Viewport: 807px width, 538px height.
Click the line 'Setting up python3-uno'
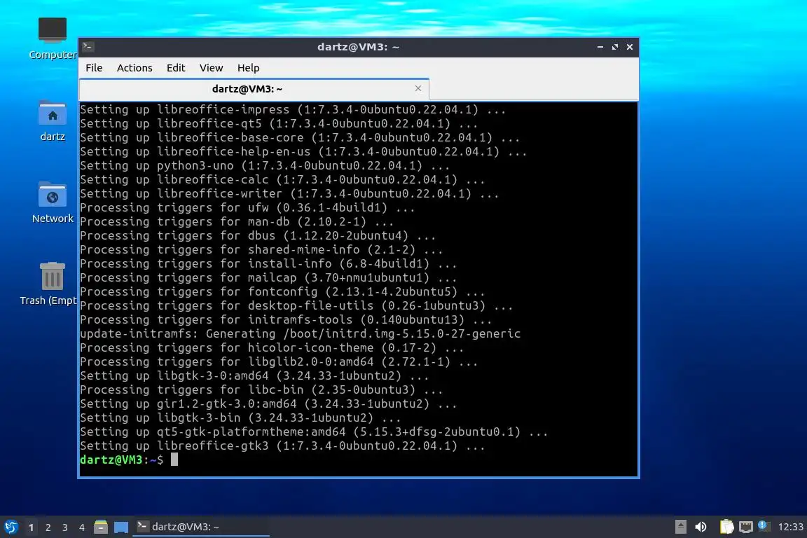point(265,166)
